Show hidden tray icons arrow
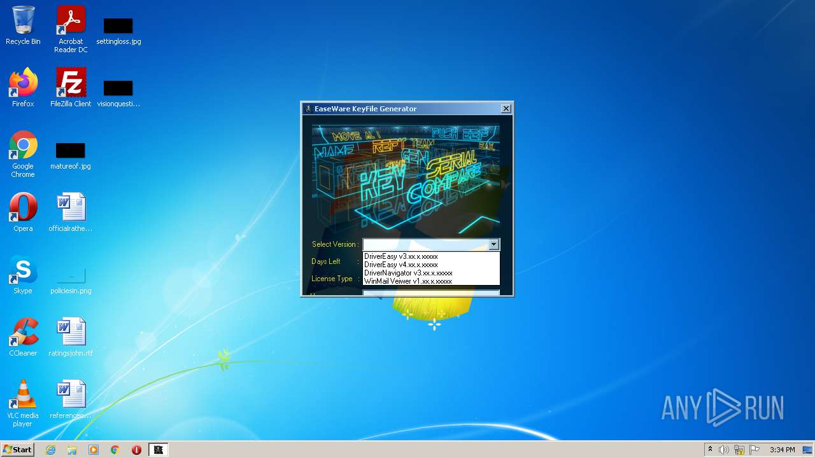Viewport: 815px width, 458px height. (x=710, y=450)
